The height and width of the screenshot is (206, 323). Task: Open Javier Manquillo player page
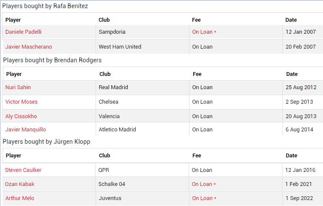pos(26,129)
